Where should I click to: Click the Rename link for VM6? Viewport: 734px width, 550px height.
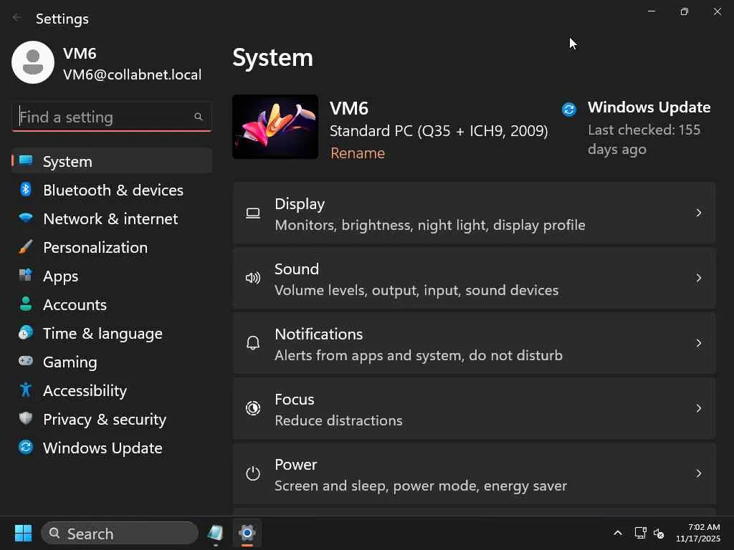click(x=358, y=153)
